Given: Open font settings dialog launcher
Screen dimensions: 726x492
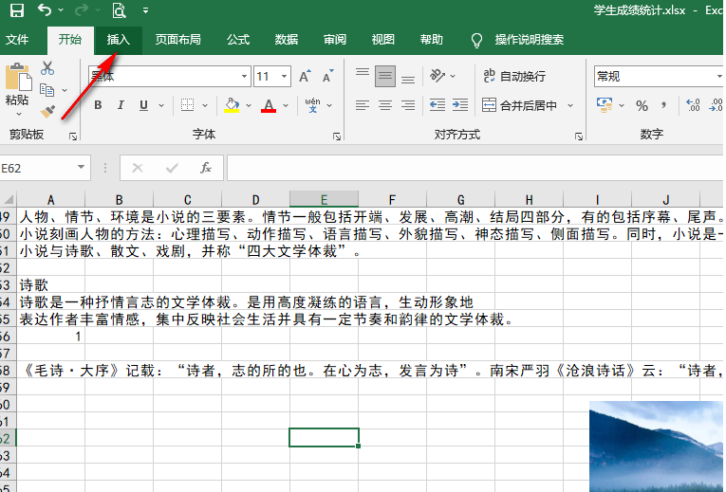Looking at the screenshot, I should click(x=337, y=136).
